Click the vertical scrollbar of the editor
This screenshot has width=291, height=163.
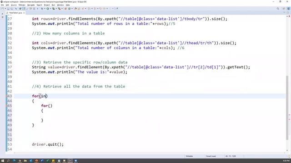(287, 107)
